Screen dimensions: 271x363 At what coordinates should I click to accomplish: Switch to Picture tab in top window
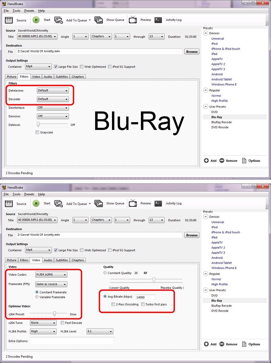(x=11, y=77)
